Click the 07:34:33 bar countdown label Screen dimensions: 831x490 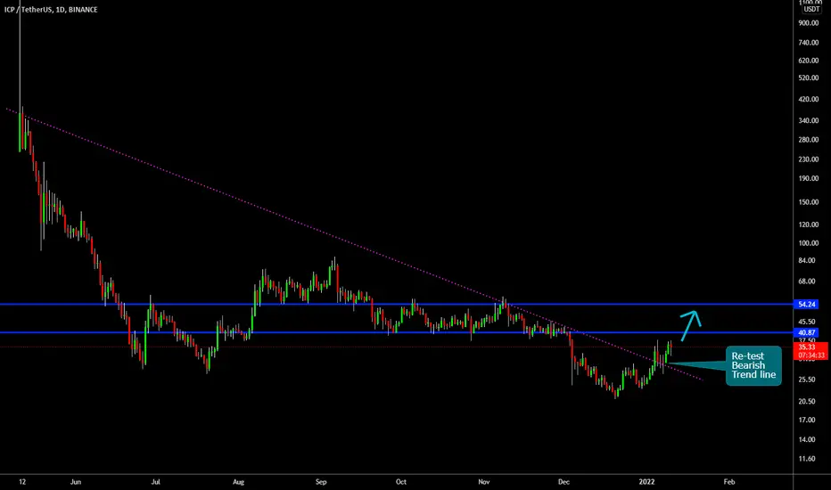810,355
